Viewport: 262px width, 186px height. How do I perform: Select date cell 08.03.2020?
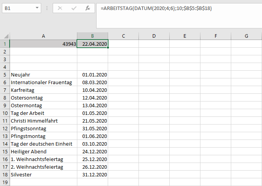[x=92, y=82]
